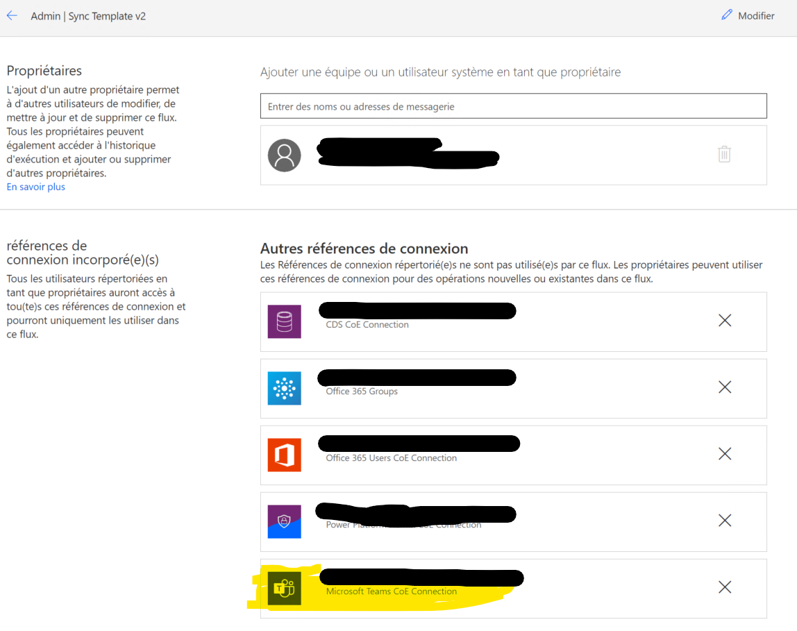Remove Microsoft Teams CoE Connection reference
Image resolution: width=797 pixels, height=631 pixels.
point(725,587)
